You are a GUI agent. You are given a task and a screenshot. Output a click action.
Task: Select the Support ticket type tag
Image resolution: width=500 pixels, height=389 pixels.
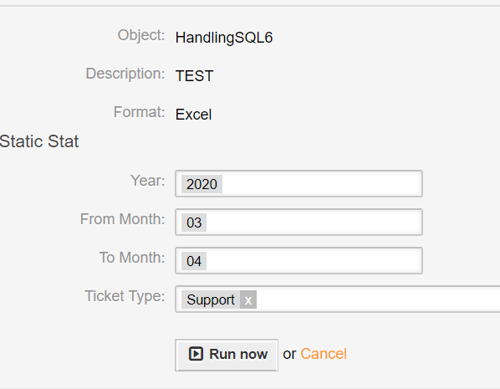pos(211,299)
